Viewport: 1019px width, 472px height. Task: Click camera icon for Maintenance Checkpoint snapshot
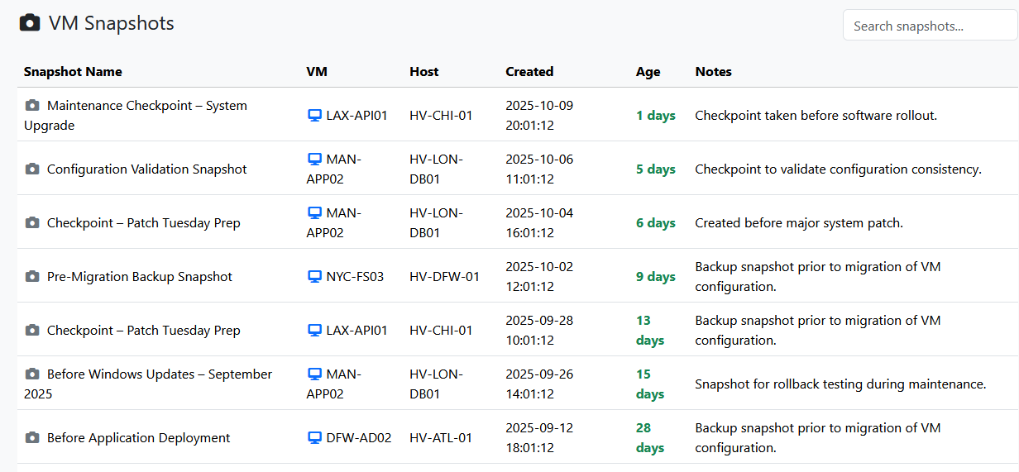[32, 106]
